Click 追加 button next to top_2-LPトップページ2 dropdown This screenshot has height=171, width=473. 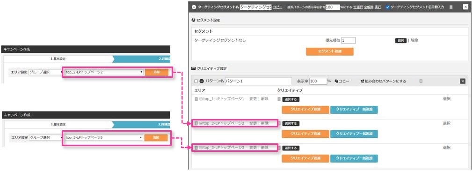click(156, 72)
